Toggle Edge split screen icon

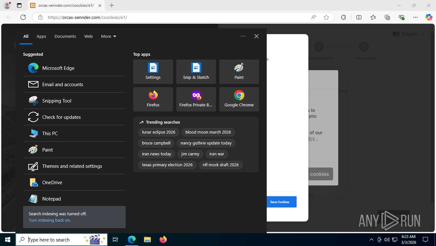[359, 17]
